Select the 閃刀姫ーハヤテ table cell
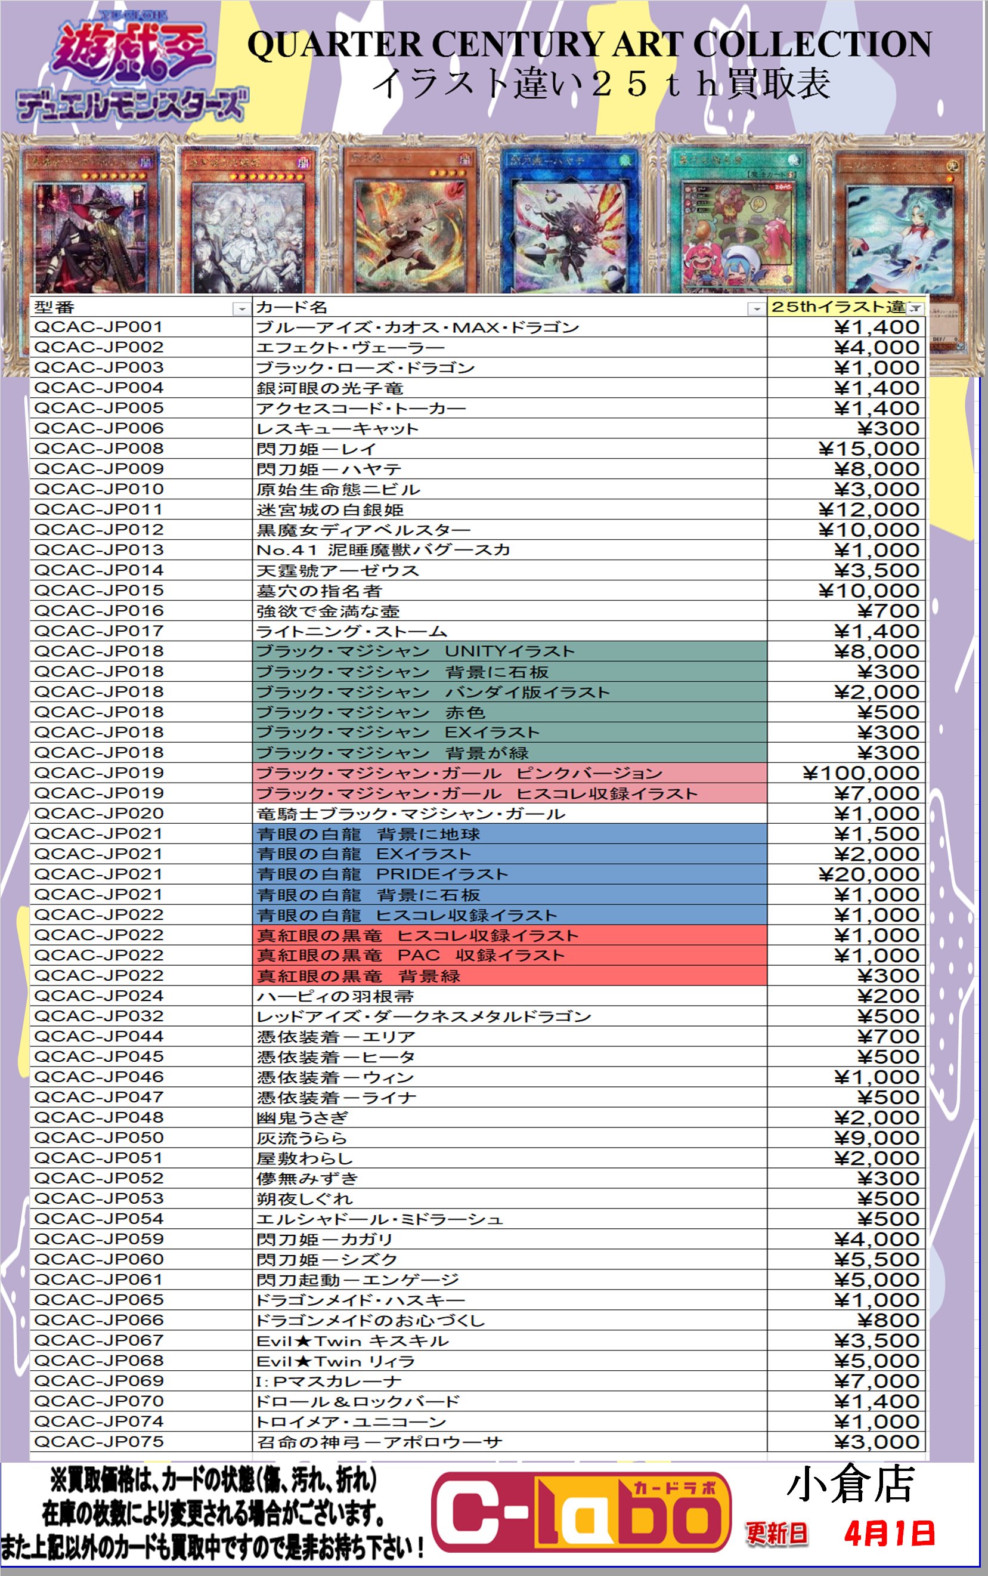The image size is (988, 1576). 510,469
